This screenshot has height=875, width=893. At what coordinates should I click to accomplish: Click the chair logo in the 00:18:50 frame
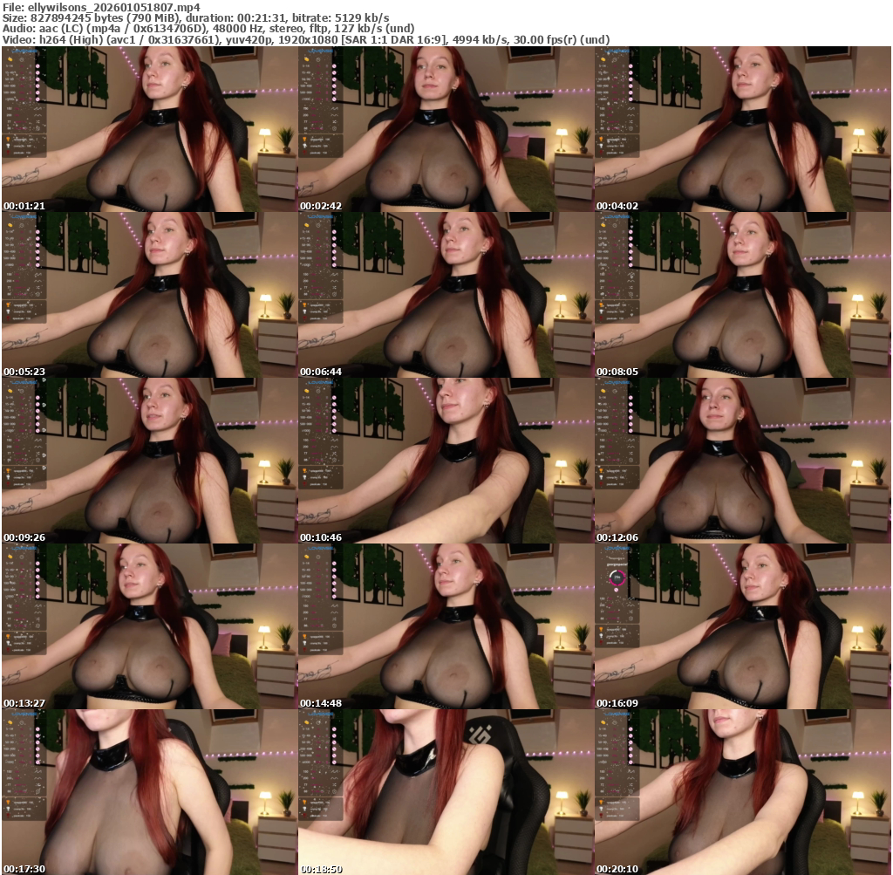pyautogui.click(x=476, y=735)
